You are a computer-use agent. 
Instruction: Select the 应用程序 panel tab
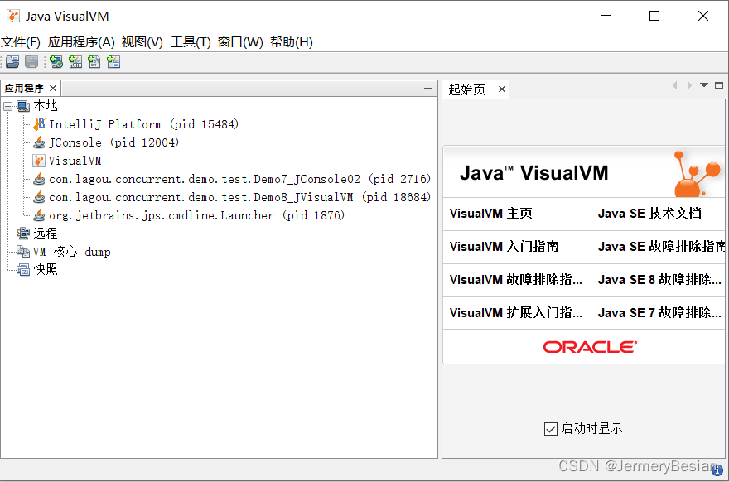click(24, 89)
